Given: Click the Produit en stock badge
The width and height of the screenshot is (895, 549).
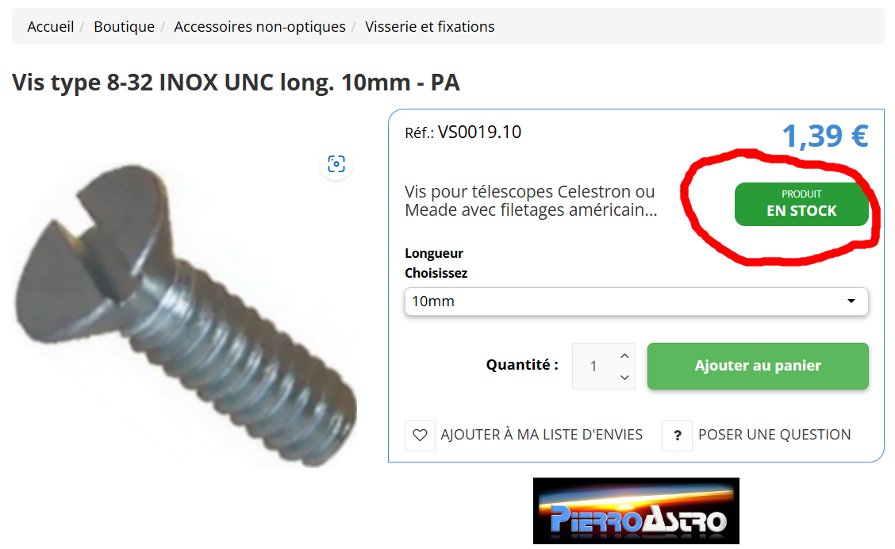Looking at the screenshot, I should pyautogui.click(x=801, y=205).
